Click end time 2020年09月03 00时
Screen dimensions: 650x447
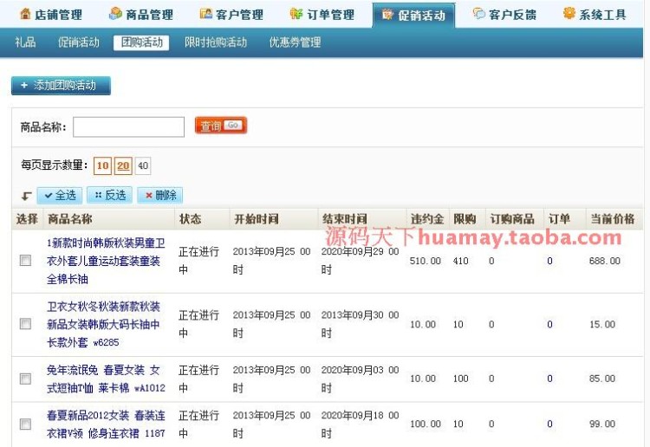pos(360,379)
